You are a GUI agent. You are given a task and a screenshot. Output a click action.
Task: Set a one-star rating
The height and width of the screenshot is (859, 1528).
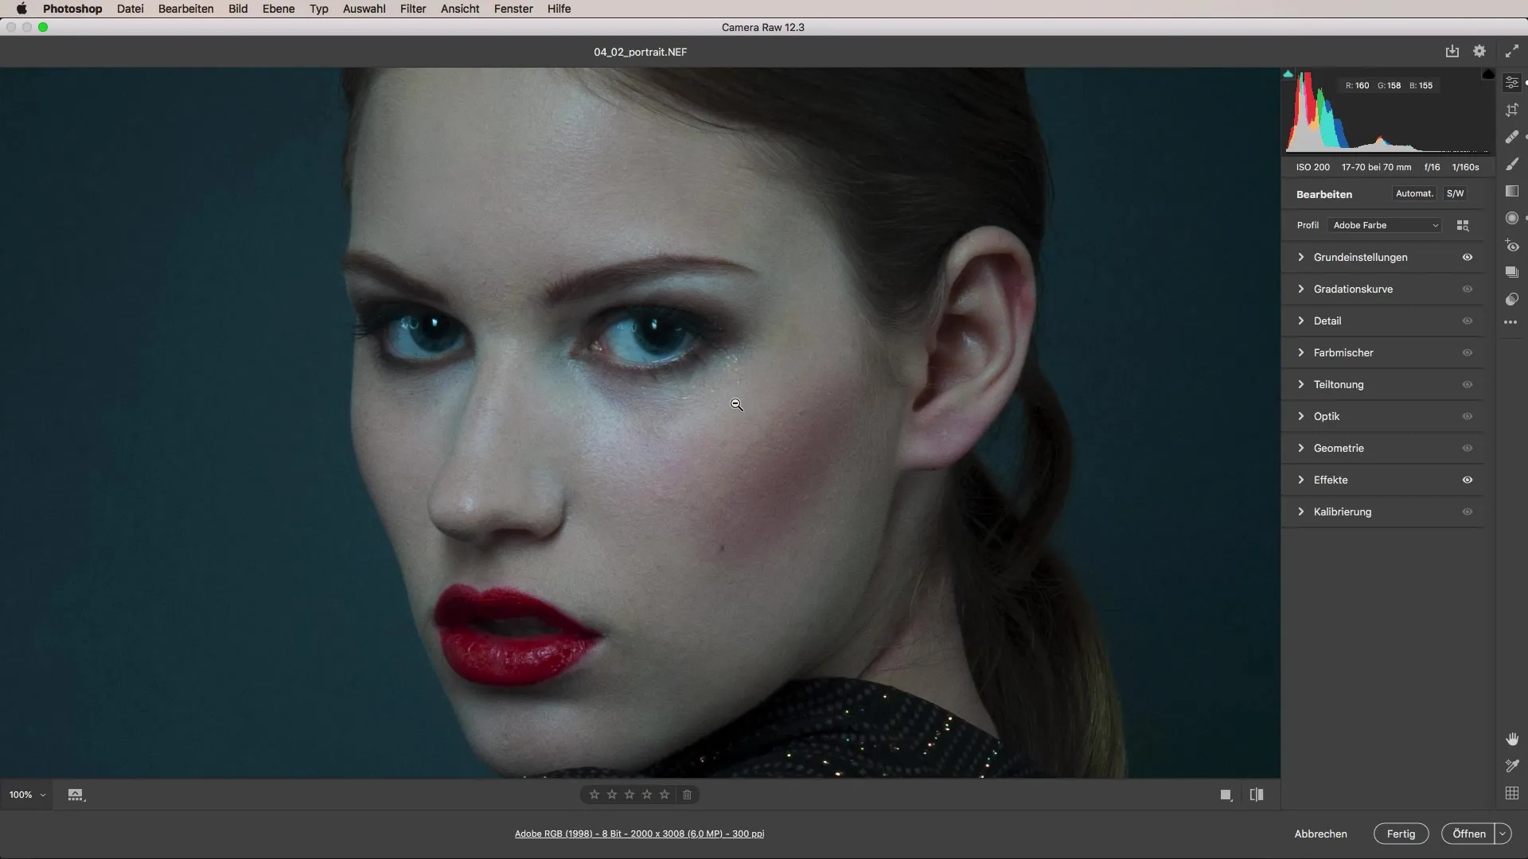(x=594, y=795)
